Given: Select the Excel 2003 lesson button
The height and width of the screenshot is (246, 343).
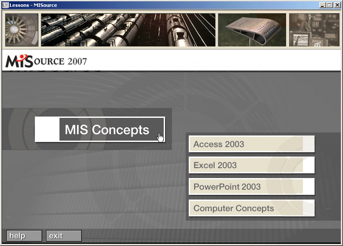Looking at the screenshot, I should click(252, 165).
